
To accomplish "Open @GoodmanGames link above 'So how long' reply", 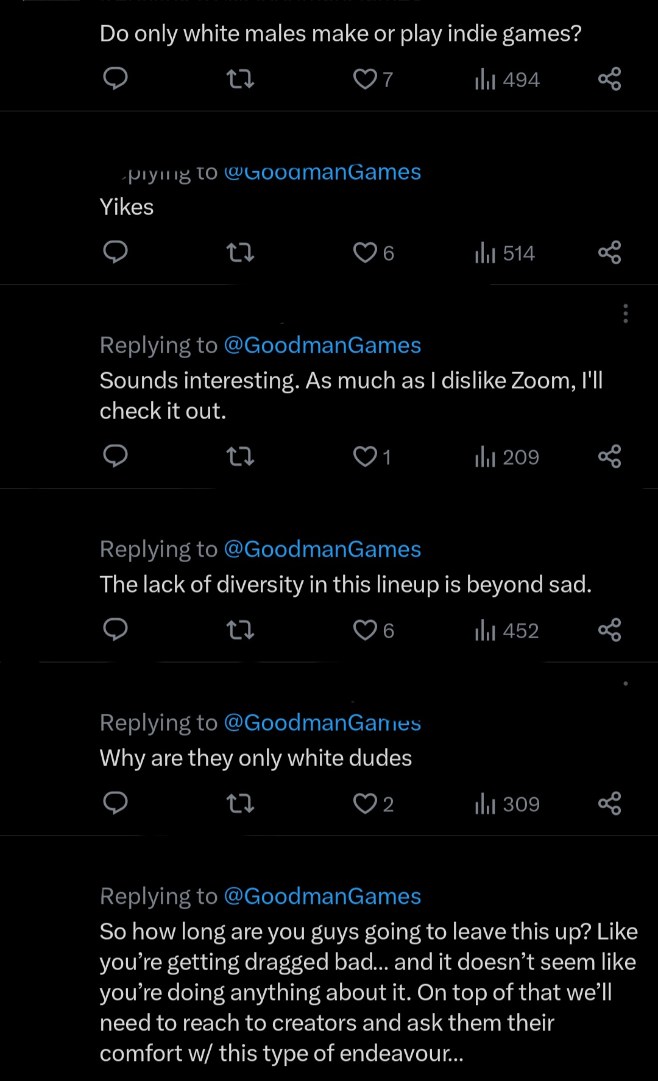I will [x=322, y=896].
